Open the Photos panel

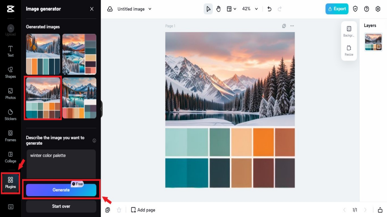point(10,94)
